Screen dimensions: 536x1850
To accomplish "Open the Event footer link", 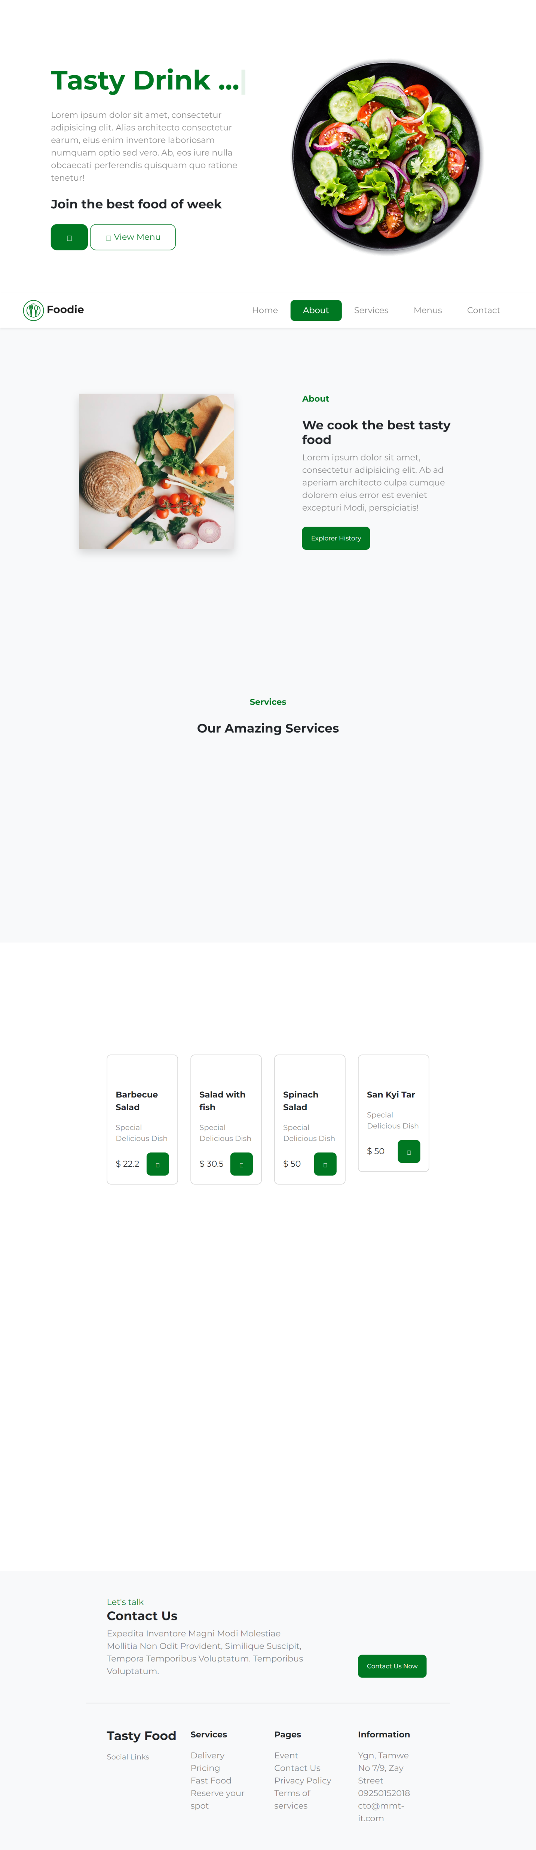I will click(286, 1755).
